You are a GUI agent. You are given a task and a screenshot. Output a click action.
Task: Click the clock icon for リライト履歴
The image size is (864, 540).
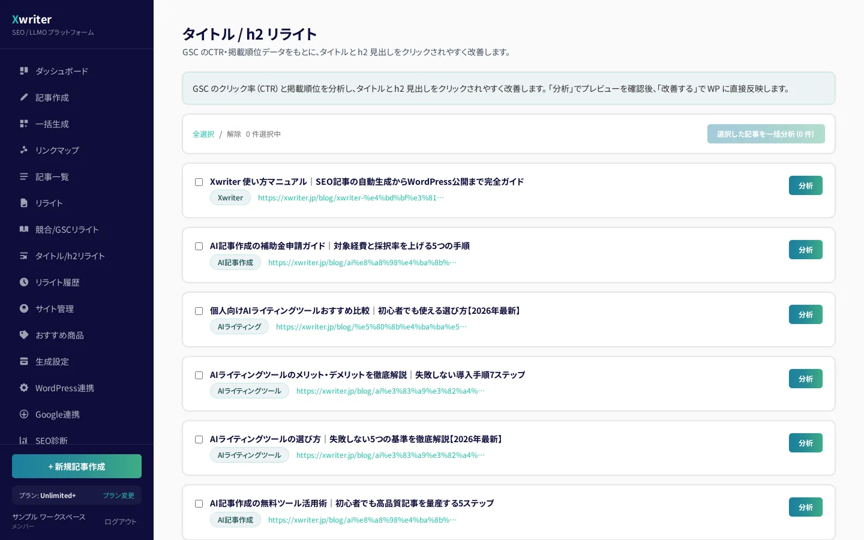[24, 282]
